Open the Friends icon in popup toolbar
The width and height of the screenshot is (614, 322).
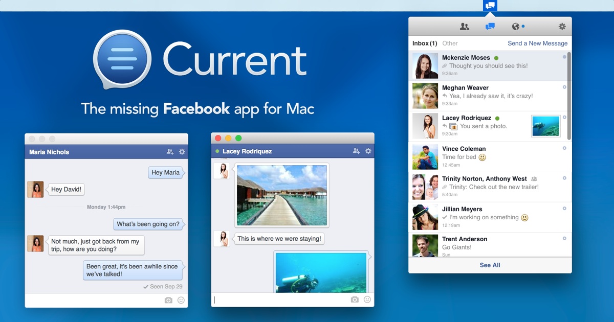click(465, 27)
